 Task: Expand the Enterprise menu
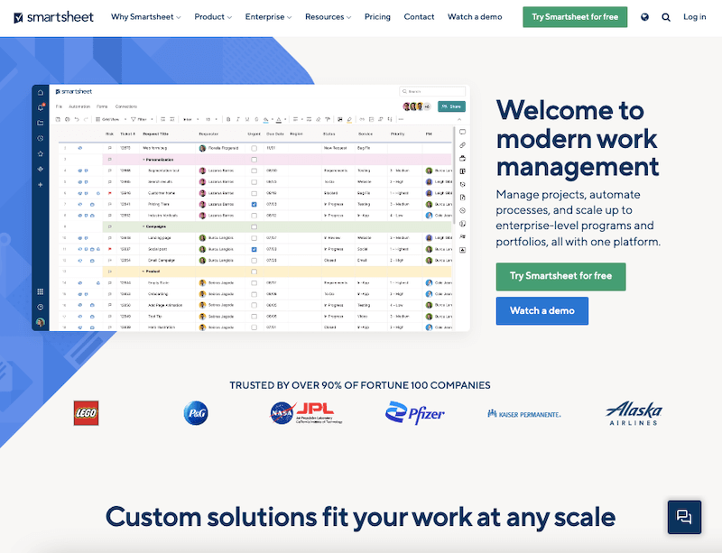tap(268, 17)
